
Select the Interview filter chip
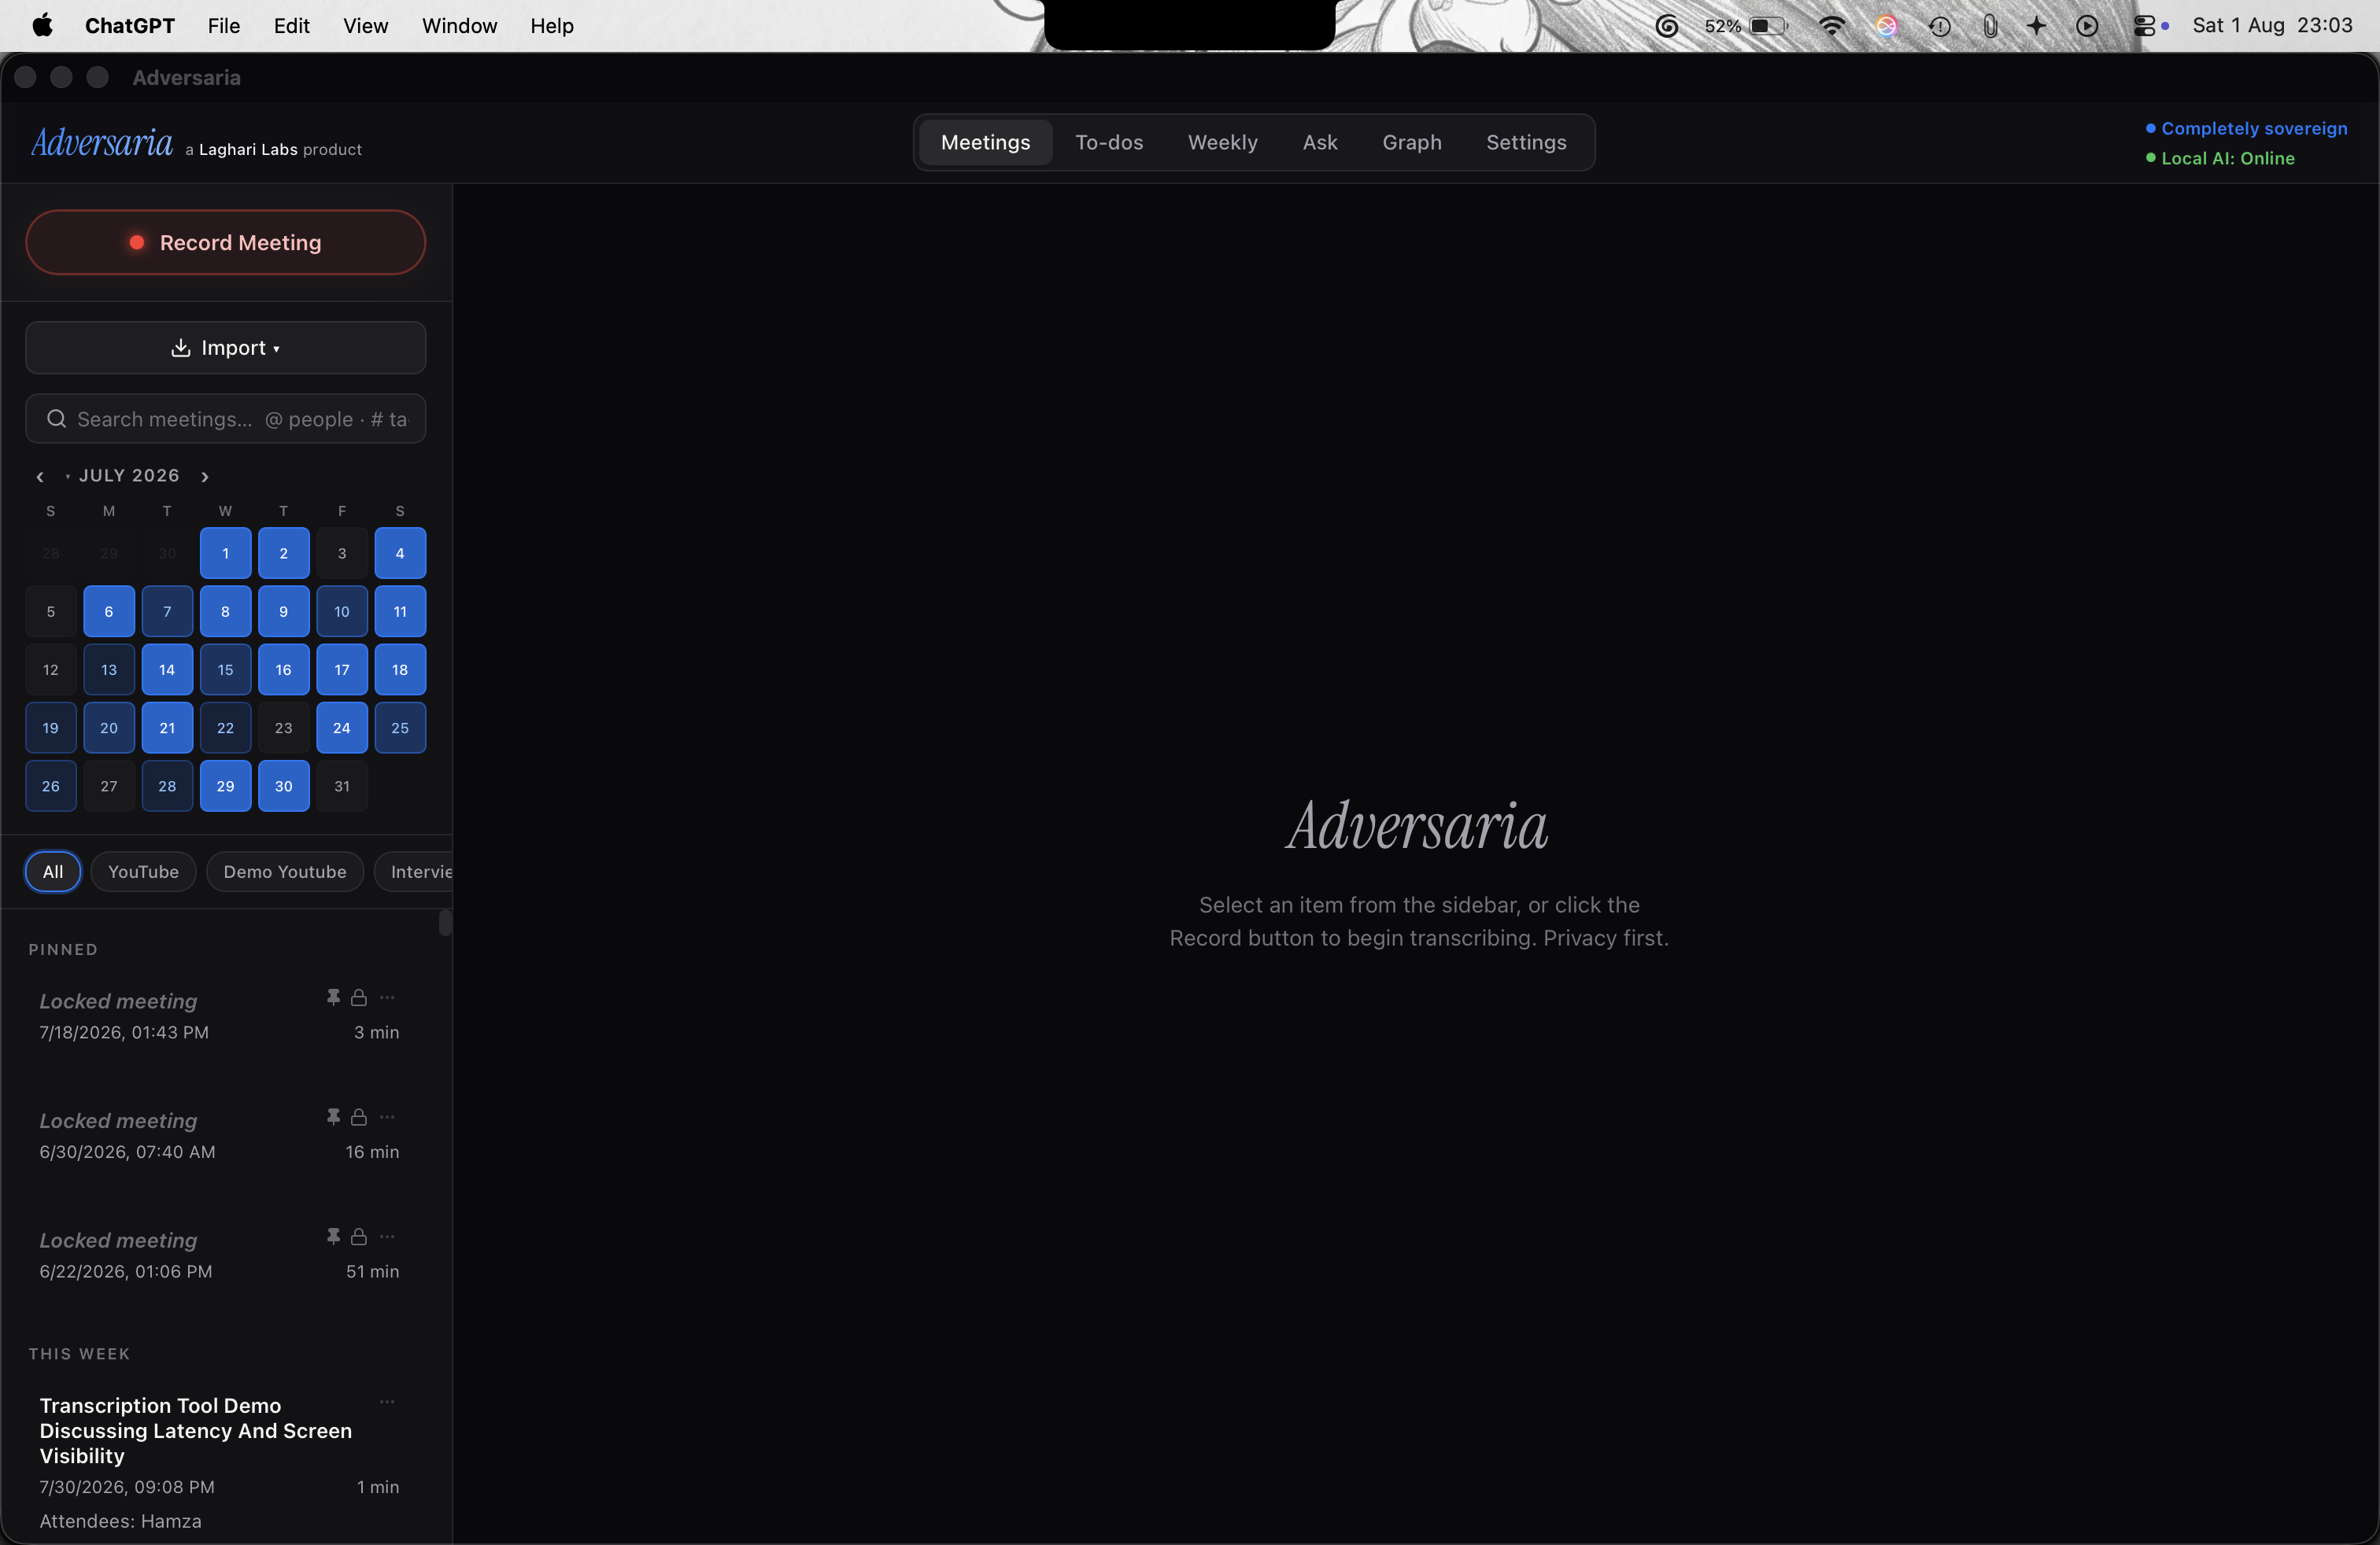415,872
